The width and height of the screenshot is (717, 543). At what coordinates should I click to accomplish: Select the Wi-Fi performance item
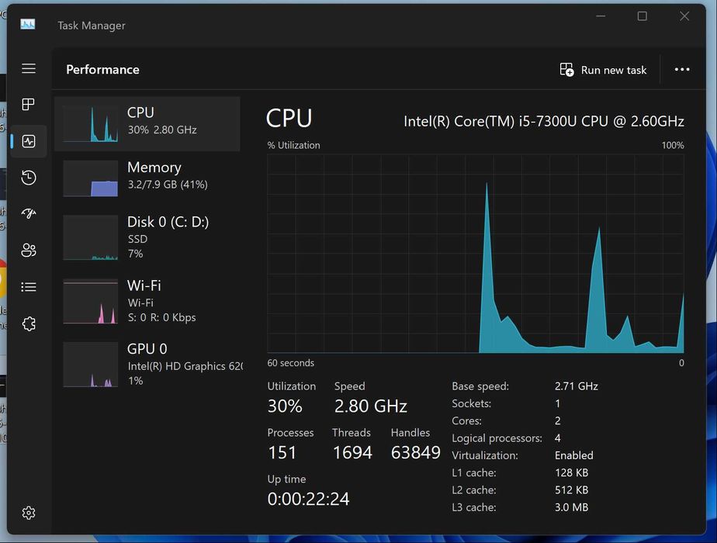[x=147, y=301]
